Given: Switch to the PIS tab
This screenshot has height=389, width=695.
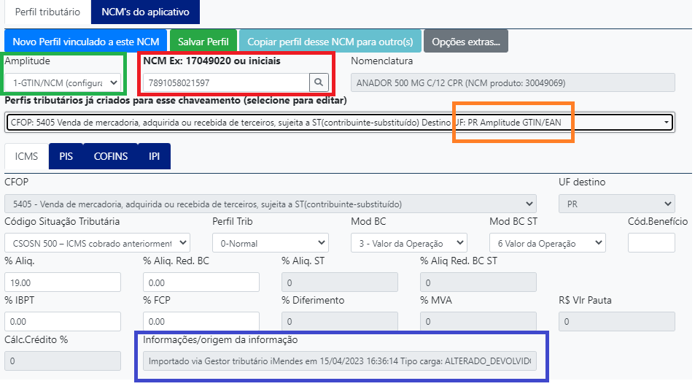Looking at the screenshot, I should tap(66, 156).
